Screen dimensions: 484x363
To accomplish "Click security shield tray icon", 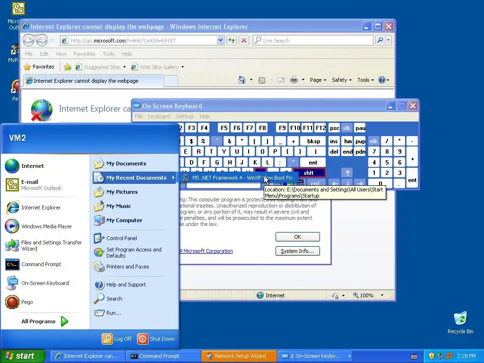I will tap(432, 356).
